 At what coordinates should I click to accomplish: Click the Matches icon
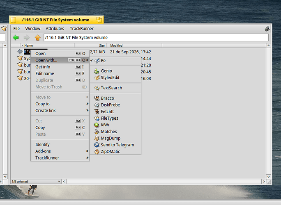(97, 132)
